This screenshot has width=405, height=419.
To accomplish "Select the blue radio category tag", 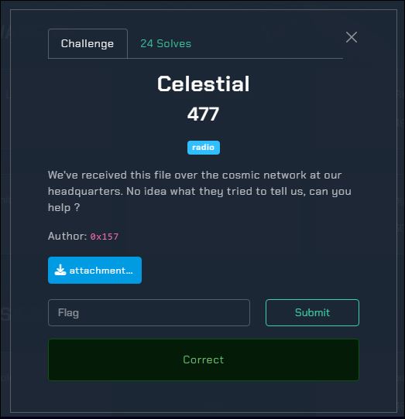I will coord(204,148).
